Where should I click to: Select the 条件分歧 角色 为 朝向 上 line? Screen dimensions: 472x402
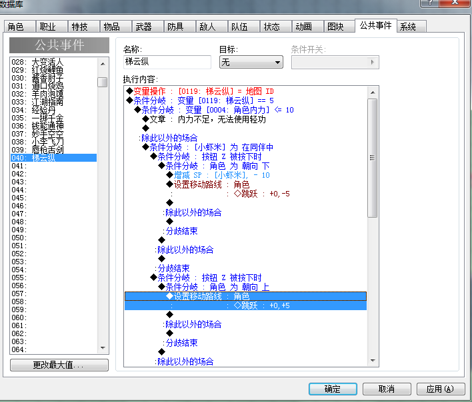245,287
